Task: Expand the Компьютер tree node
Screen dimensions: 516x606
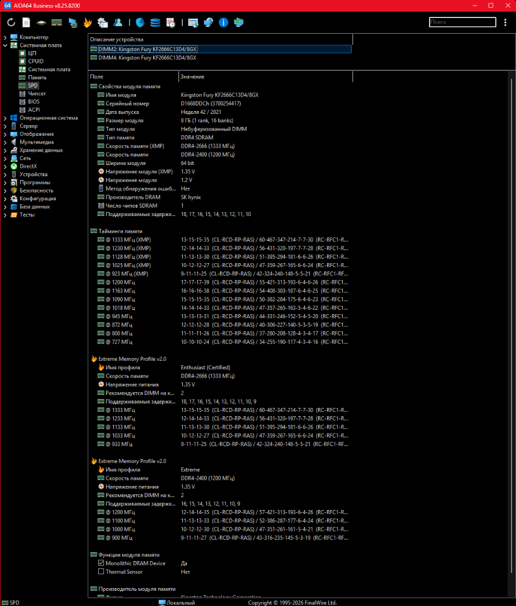Action: pos(5,37)
